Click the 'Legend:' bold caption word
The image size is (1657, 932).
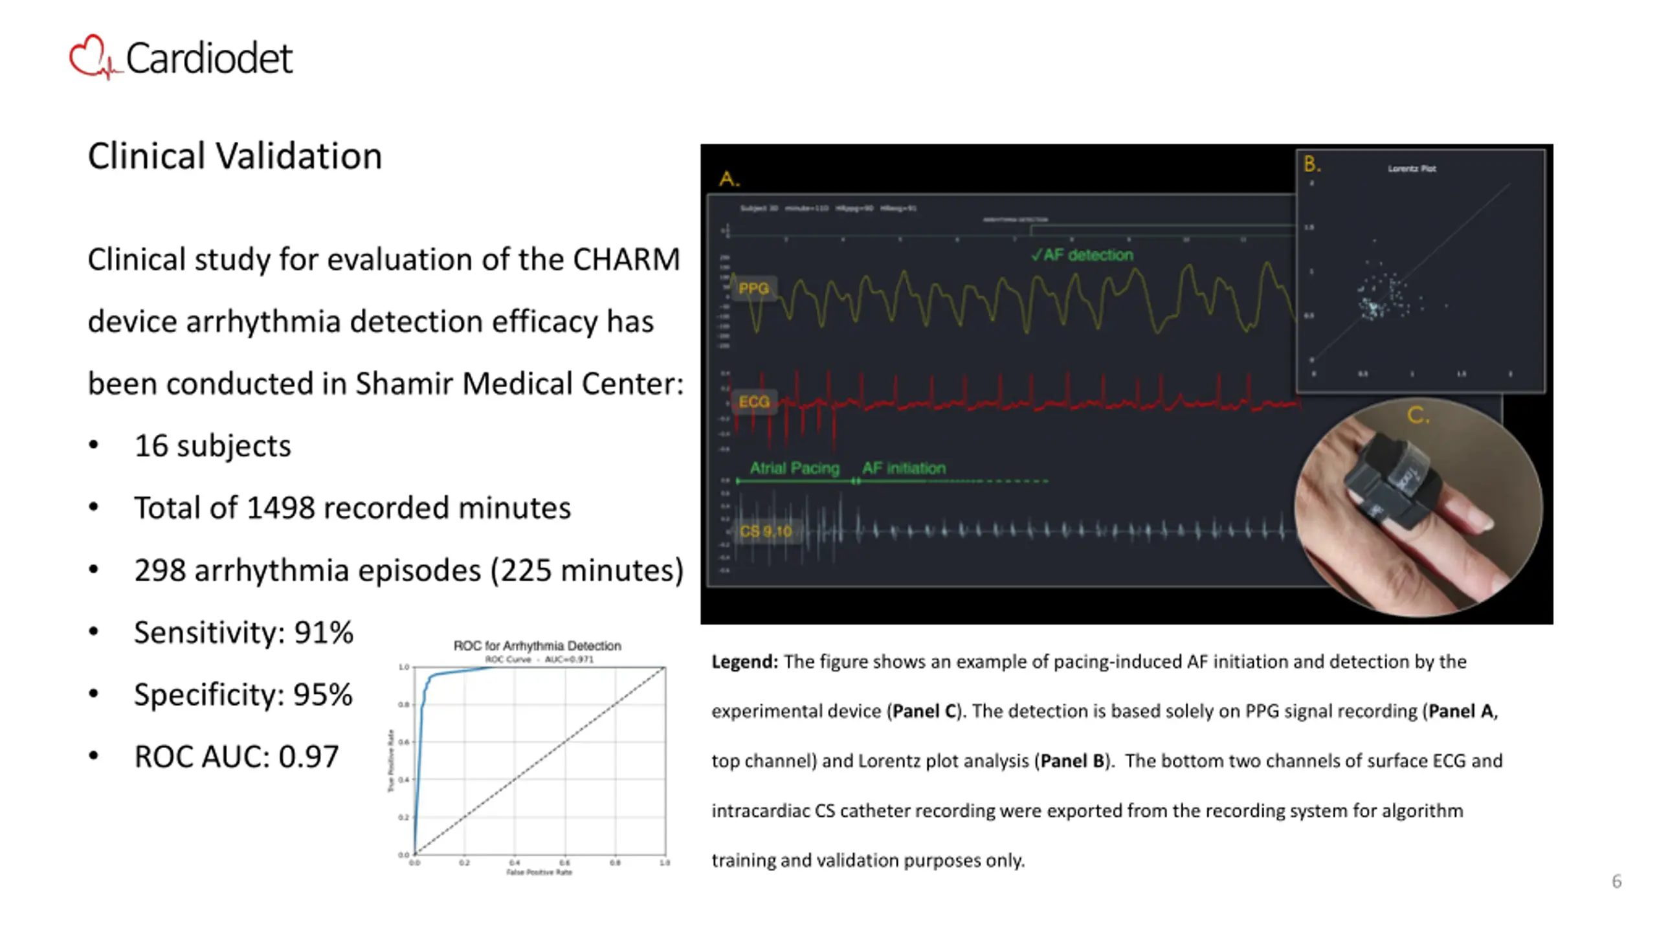coord(744,662)
